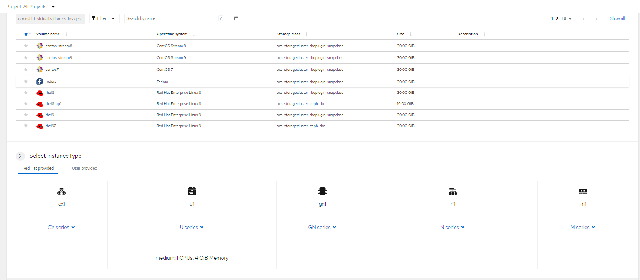Focus the Search by name field
The image size is (640, 280).
click(x=171, y=18)
